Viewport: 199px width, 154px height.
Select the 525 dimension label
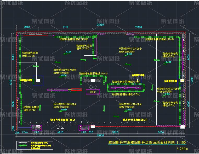point(91,132)
